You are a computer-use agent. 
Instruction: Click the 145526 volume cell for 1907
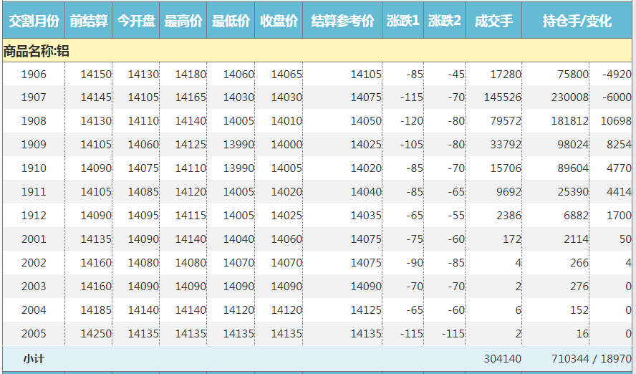pyautogui.click(x=502, y=97)
